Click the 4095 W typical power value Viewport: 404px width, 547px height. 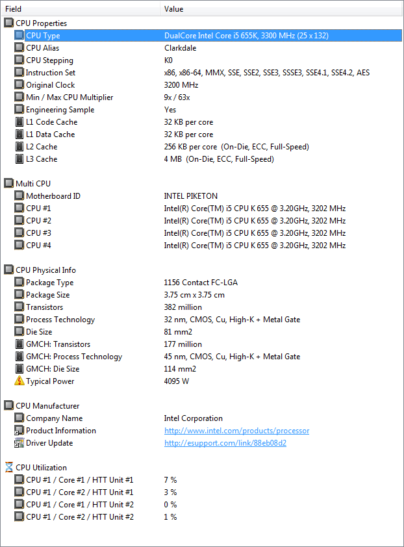click(x=176, y=381)
